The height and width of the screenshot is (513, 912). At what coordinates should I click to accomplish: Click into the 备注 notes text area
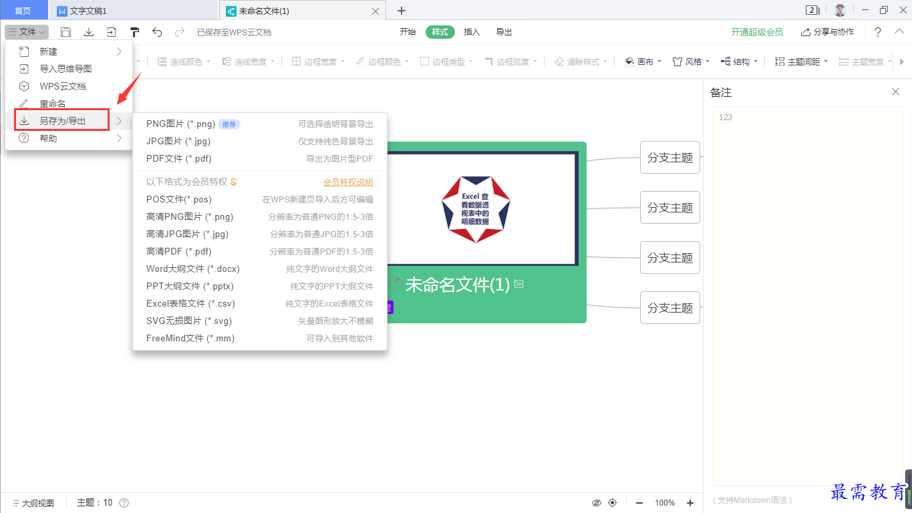pos(808,296)
